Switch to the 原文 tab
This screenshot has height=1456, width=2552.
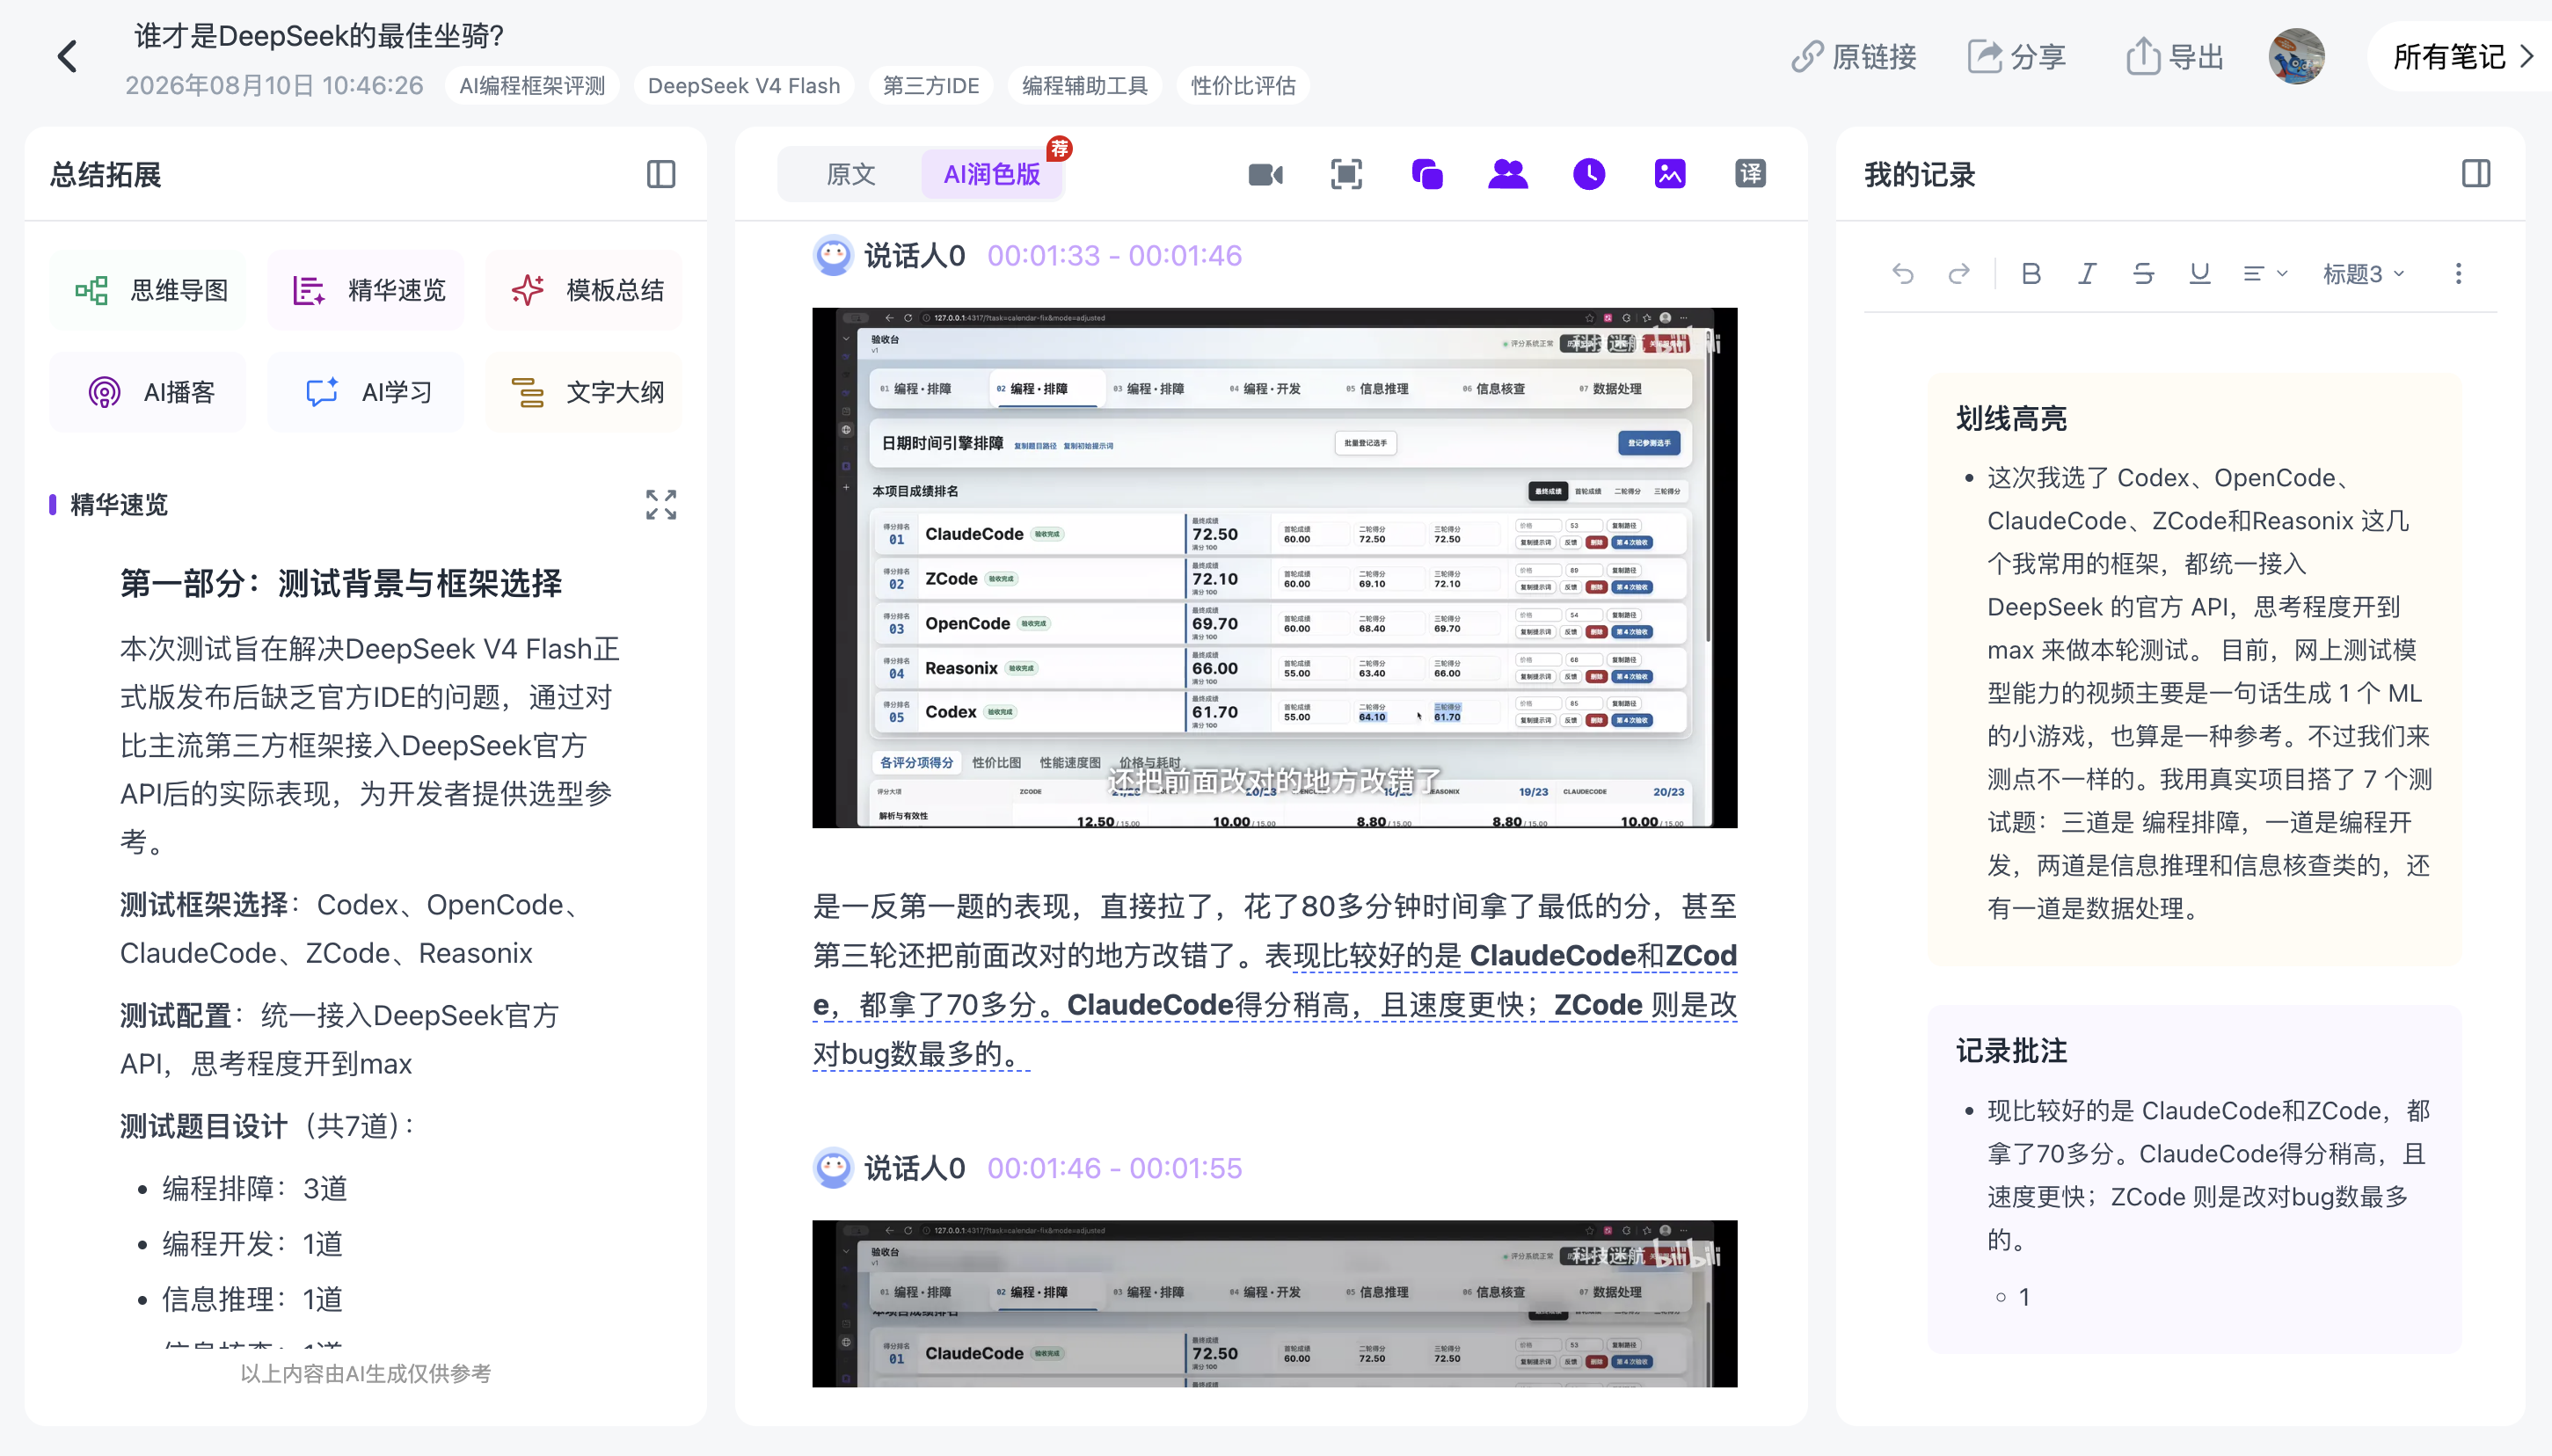[851, 175]
